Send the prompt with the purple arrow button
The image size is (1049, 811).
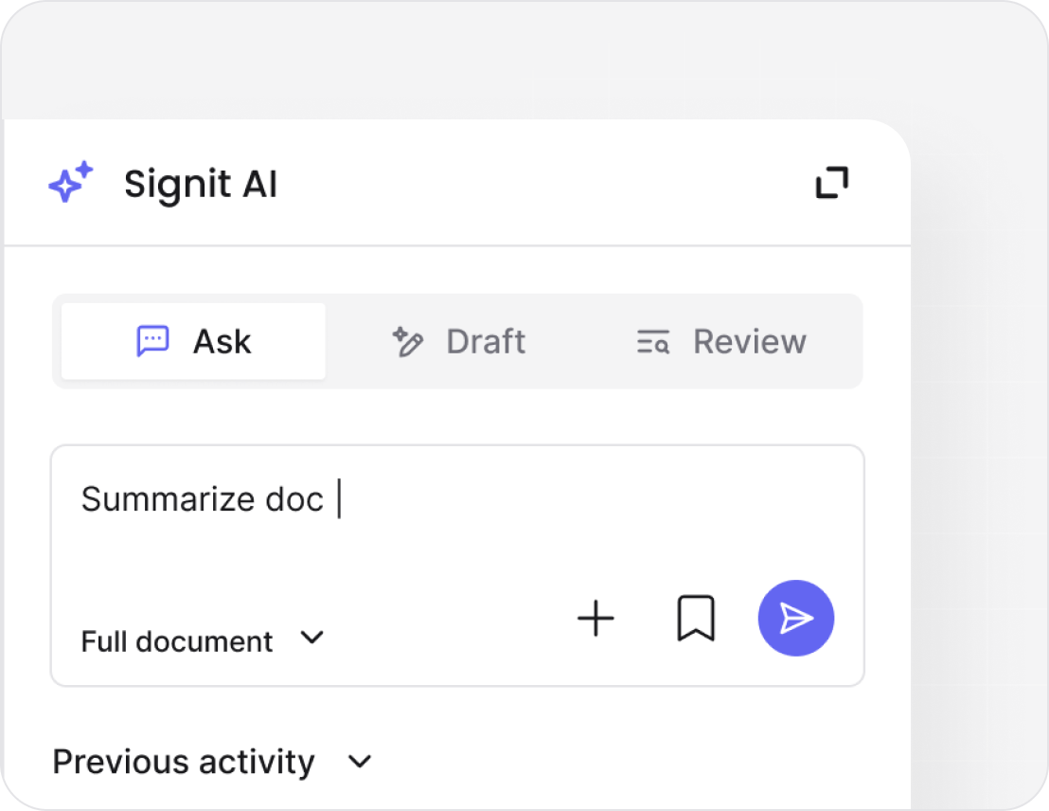click(x=795, y=619)
